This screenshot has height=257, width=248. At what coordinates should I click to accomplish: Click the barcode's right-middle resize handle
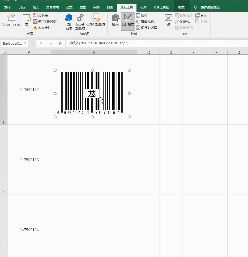(x=129, y=94)
